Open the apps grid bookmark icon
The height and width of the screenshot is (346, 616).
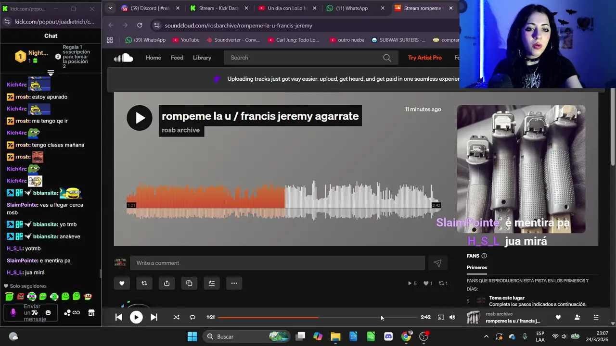[x=110, y=40]
